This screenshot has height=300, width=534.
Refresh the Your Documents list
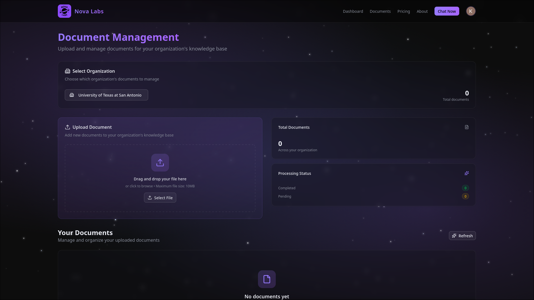click(462, 236)
